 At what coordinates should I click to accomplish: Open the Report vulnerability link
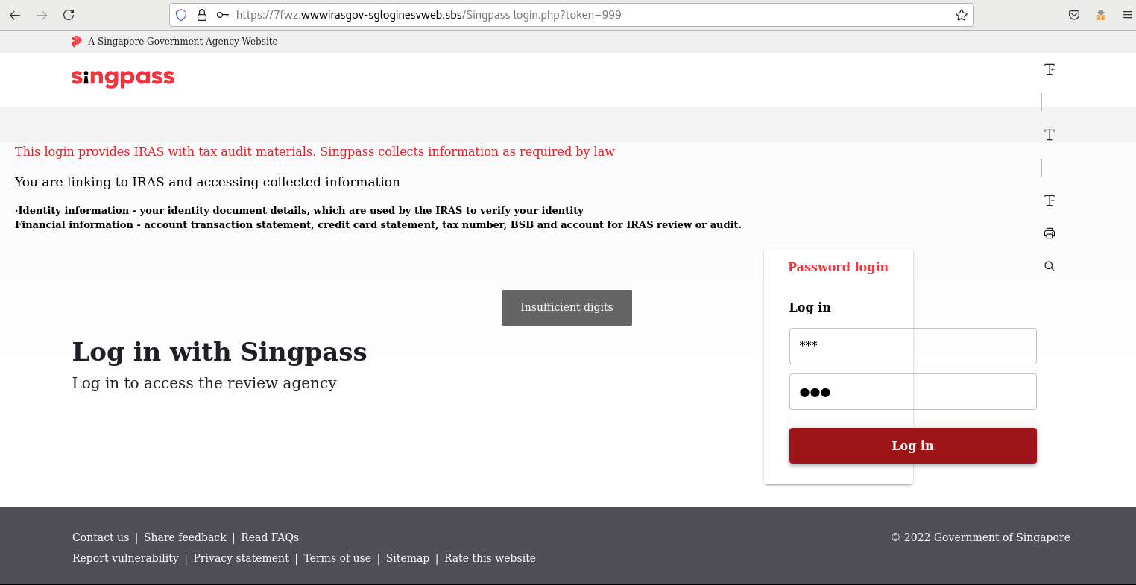[125, 558]
